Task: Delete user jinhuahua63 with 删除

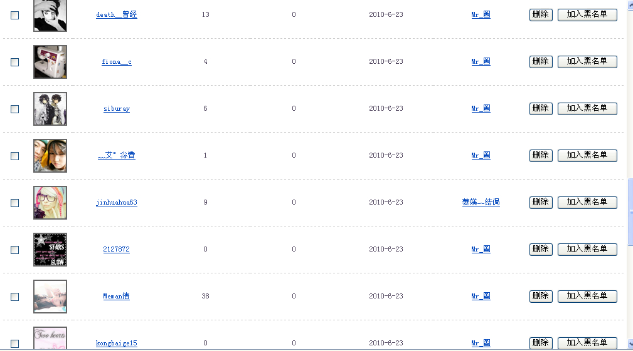Action: (x=541, y=202)
